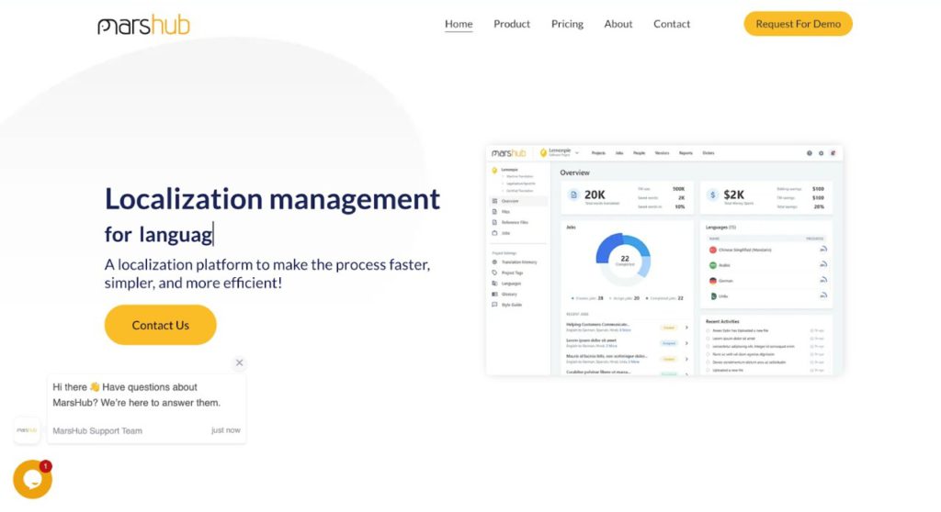Select the Chinese Simplified flag icon

tap(713, 250)
